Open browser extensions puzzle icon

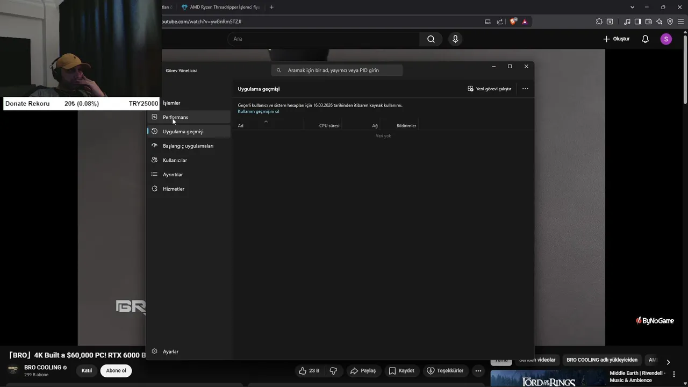(599, 21)
